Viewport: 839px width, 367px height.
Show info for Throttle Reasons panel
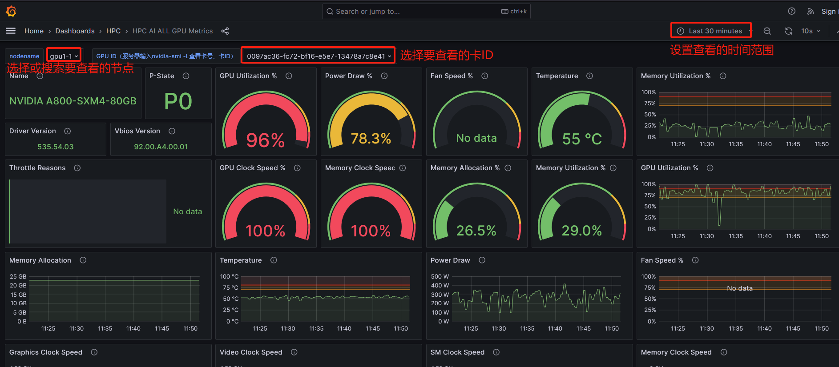click(x=77, y=168)
